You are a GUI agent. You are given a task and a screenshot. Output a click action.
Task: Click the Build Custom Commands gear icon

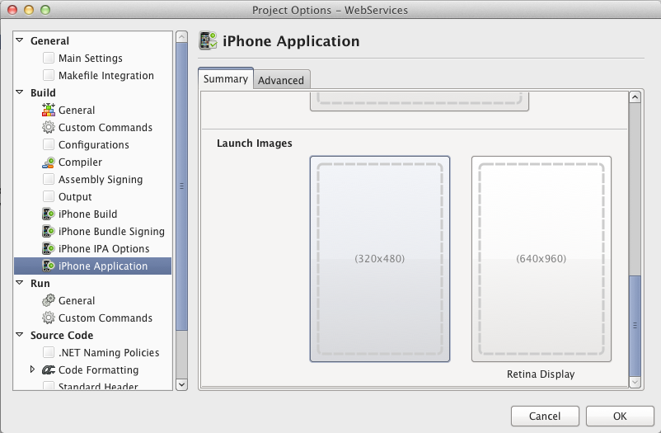(x=49, y=127)
